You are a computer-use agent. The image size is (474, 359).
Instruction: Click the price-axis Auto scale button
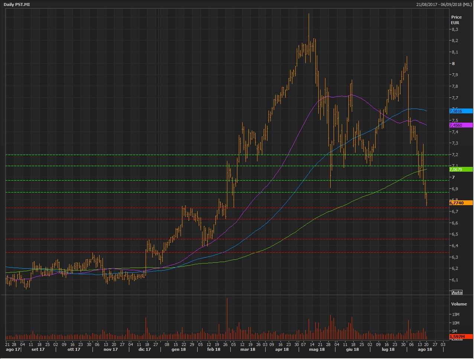point(457,292)
